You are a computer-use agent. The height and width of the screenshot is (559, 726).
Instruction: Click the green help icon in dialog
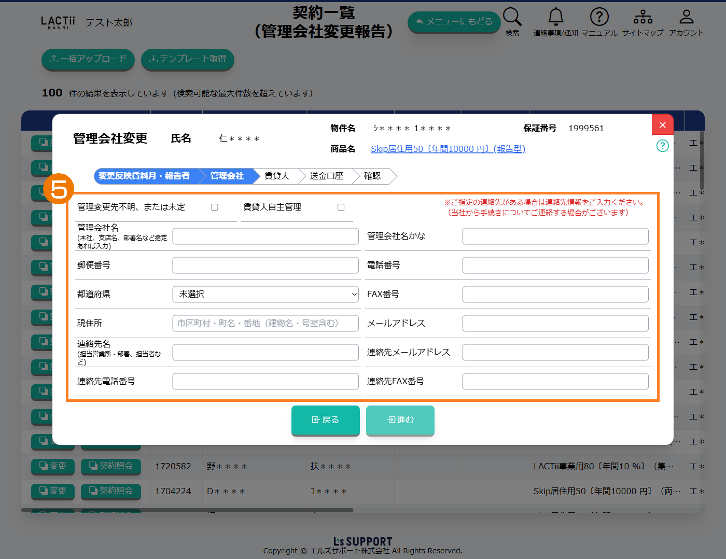pyautogui.click(x=662, y=146)
